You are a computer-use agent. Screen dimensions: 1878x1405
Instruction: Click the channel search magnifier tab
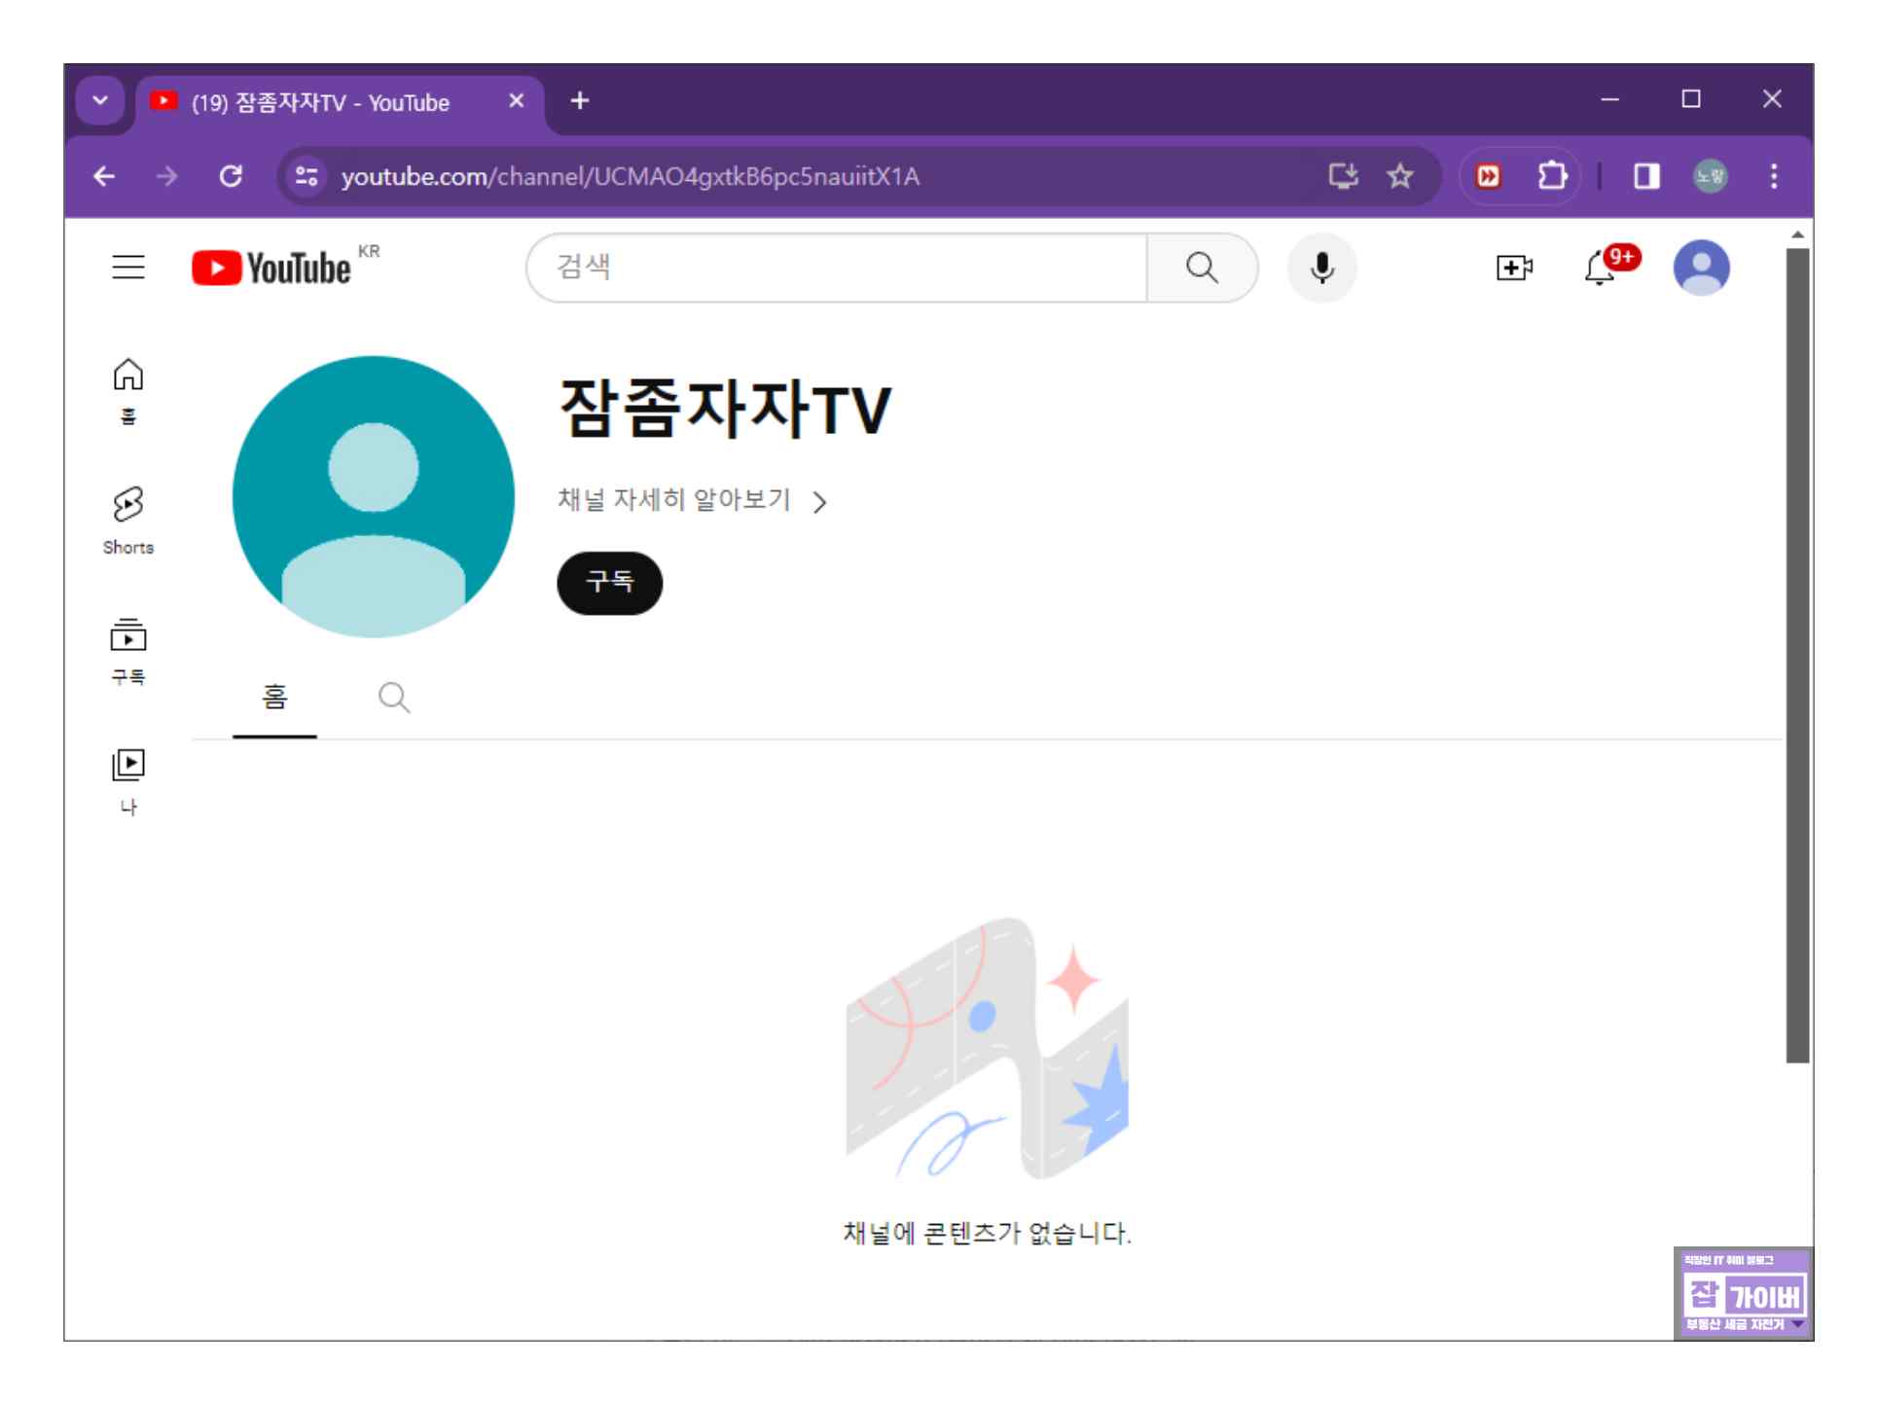[x=394, y=698]
